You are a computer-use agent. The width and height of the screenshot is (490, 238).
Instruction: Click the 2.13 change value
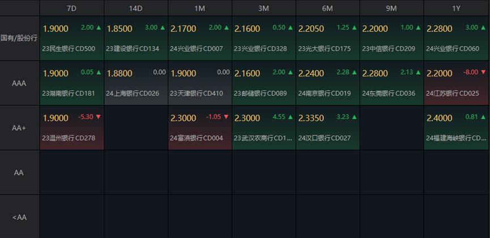click(x=407, y=72)
